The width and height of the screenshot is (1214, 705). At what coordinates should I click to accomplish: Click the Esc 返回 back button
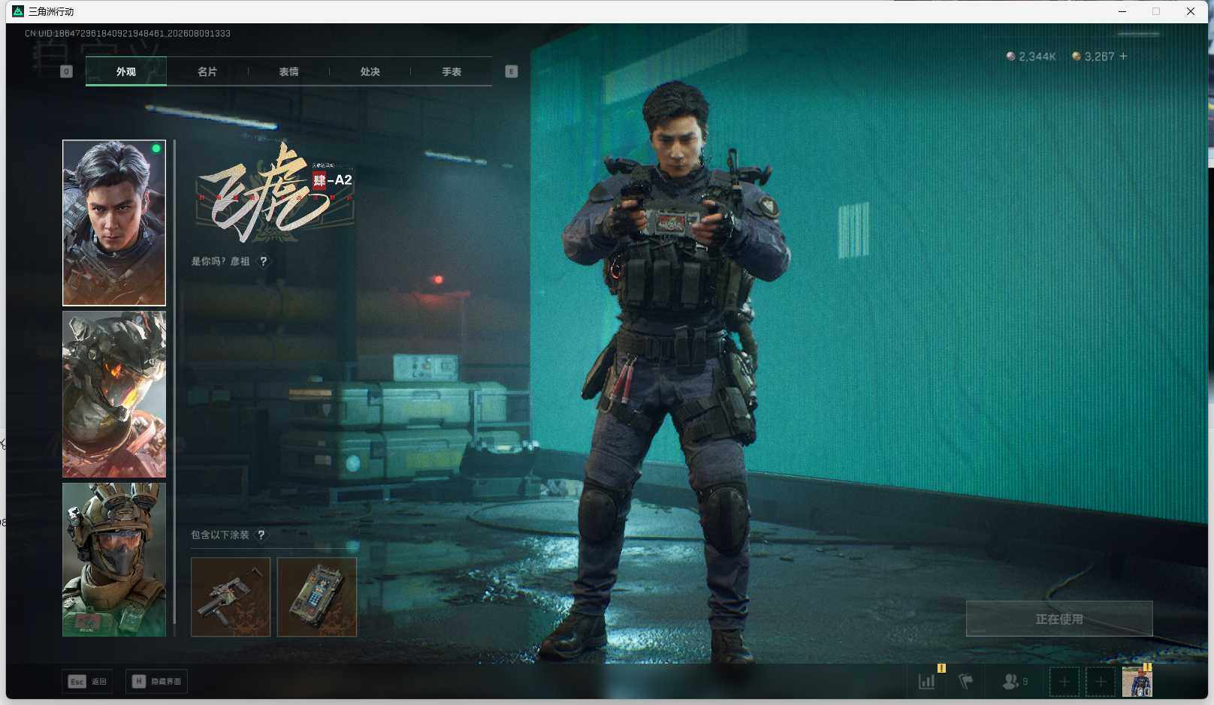88,682
